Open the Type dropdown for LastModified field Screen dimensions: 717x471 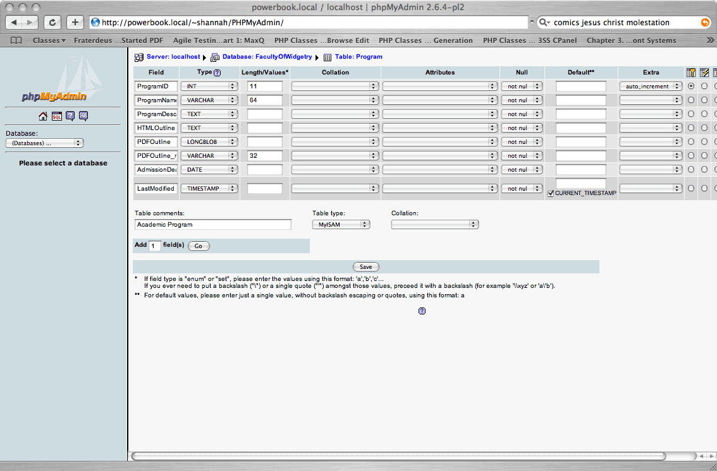[209, 189]
